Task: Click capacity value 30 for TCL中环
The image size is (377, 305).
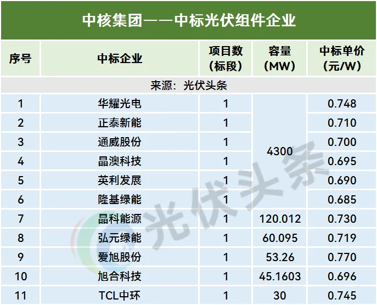Action: point(280,295)
